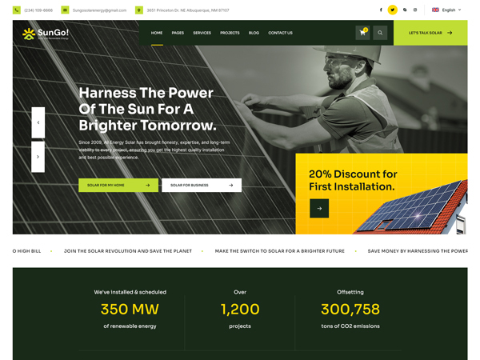Open the Twitter social icon

[x=393, y=10]
